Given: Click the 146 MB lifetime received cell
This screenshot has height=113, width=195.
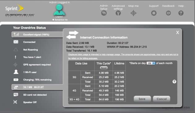Looking at the screenshot, I should [x=119, y=91].
